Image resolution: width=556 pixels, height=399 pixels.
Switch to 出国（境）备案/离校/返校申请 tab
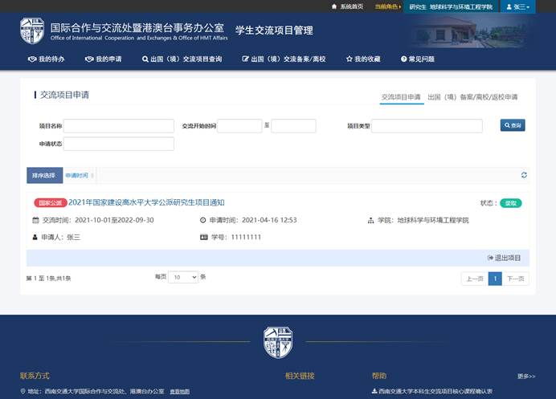[x=472, y=97]
